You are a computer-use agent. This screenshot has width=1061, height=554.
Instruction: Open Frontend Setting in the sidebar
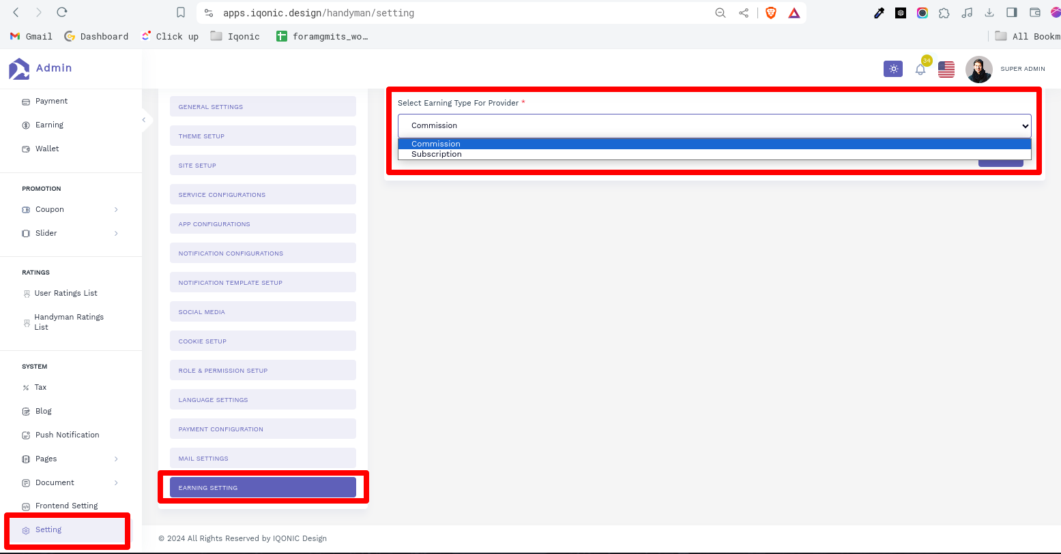[66, 506]
